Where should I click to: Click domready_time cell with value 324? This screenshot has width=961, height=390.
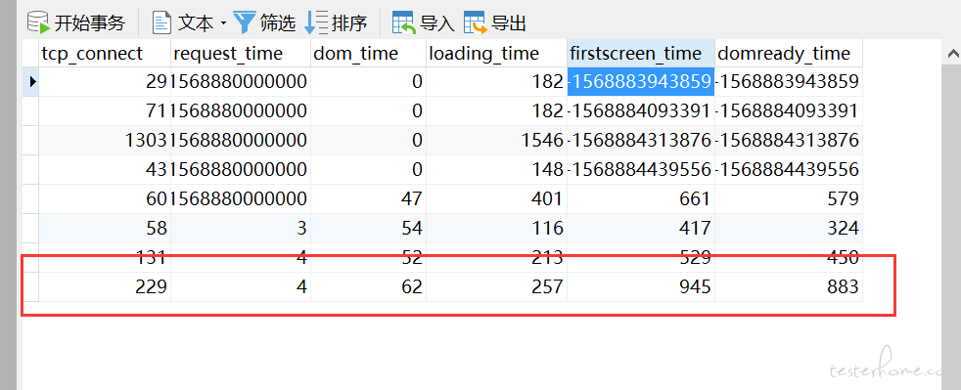coord(789,229)
